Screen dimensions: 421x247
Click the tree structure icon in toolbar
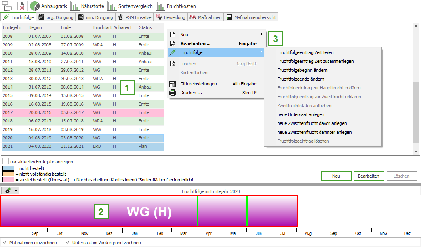click(7, 6)
